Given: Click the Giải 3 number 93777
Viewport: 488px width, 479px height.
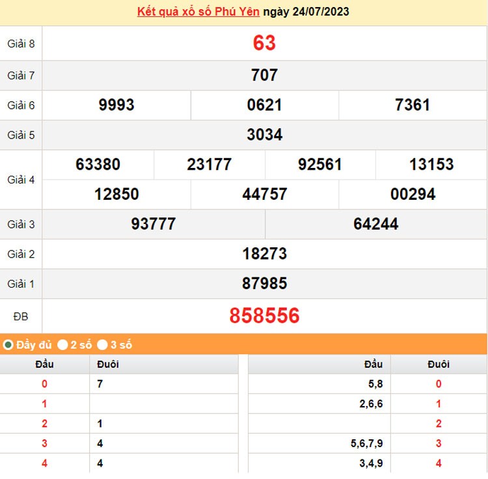Looking at the screenshot, I should 154,225.
